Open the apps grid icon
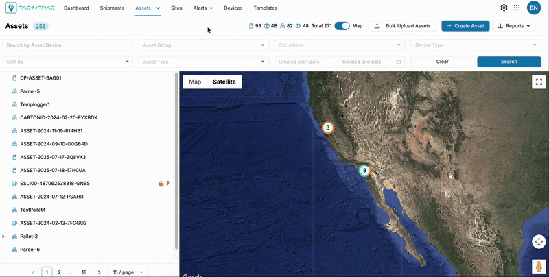 (517, 8)
